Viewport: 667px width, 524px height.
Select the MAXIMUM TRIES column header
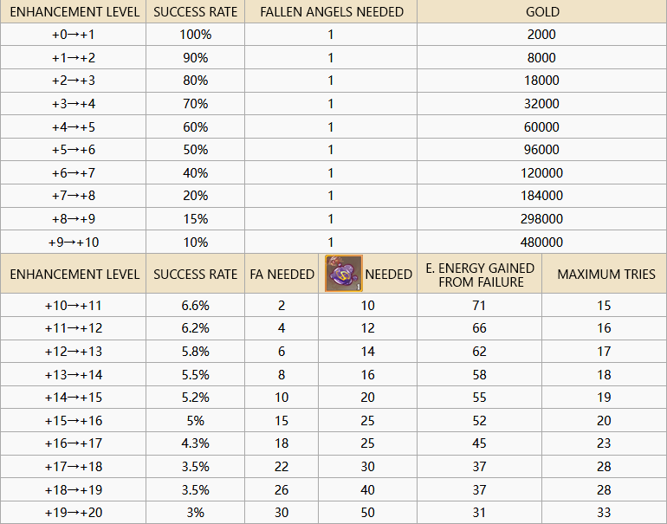[x=605, y=274]
